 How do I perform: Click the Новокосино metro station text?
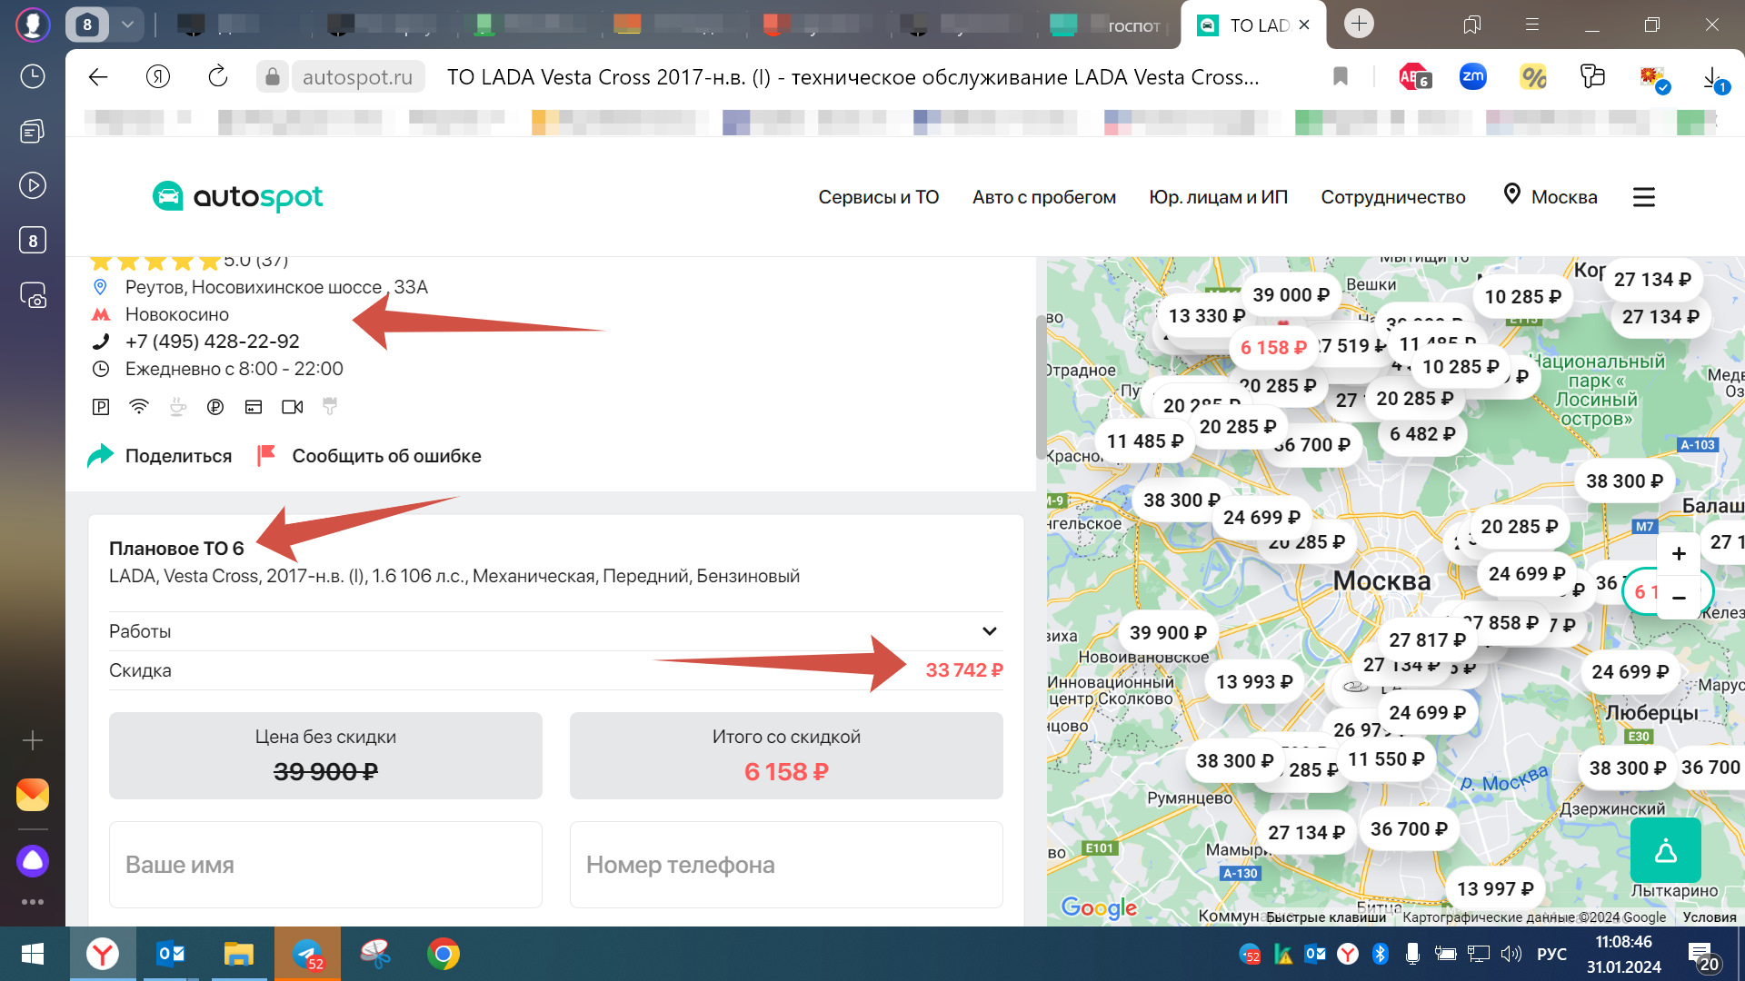(177, 314)
